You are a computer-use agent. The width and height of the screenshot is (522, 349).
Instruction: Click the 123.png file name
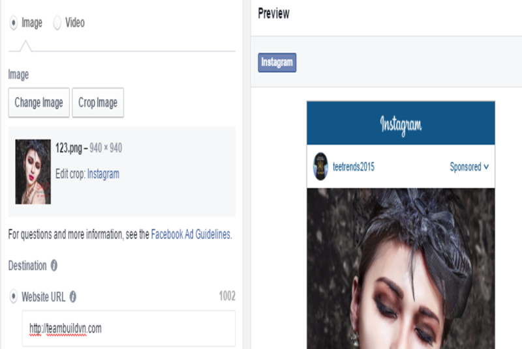[x=69, y=148]
